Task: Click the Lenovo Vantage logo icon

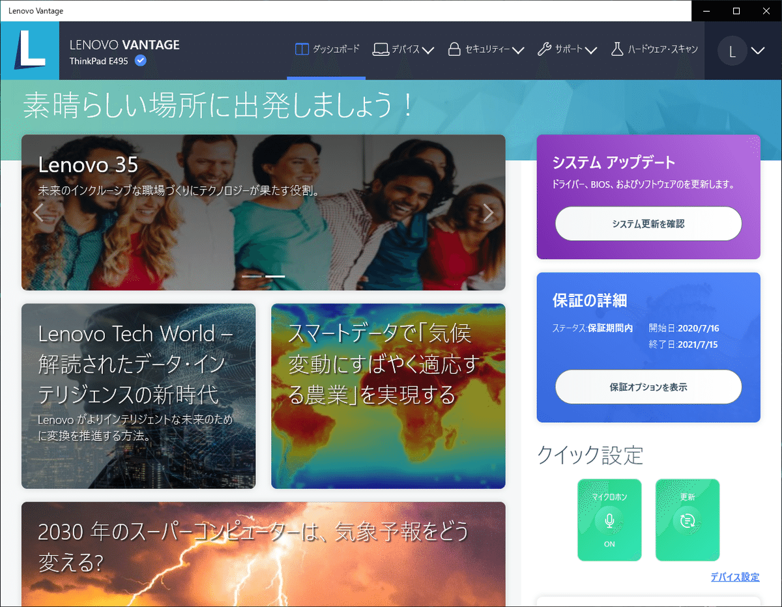Action: [x=29, y=50]
